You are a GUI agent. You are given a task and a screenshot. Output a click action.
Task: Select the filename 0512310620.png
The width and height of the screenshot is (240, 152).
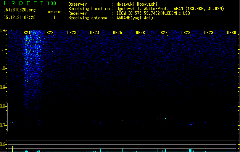(19, 10)
